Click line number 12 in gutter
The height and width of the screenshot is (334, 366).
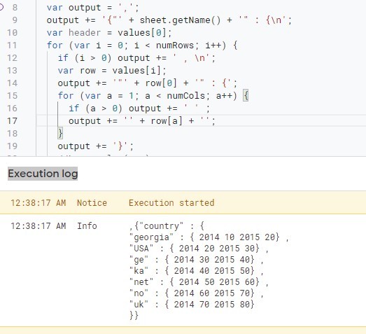[12, 58]
